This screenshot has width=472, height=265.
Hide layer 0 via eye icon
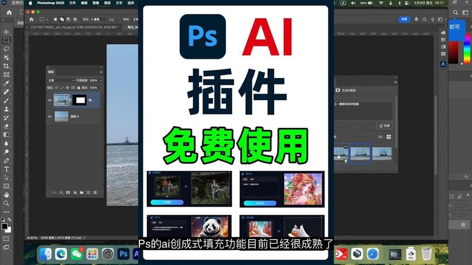coord(49,117)
